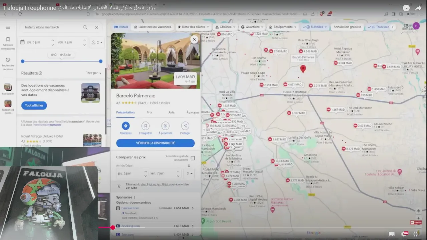Open the Équipements dropdown

coord(283,27)
